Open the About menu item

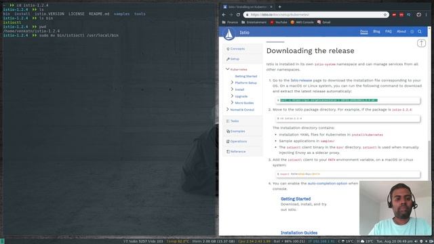tap(401, 32)
